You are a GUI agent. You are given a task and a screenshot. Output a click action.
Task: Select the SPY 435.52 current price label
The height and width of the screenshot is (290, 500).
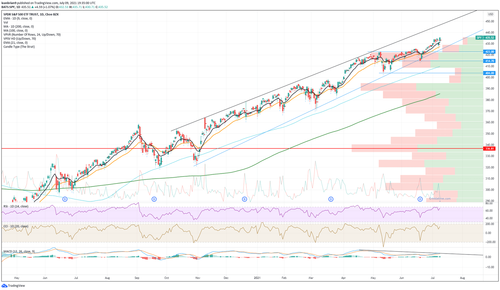[x=485, y=38]
